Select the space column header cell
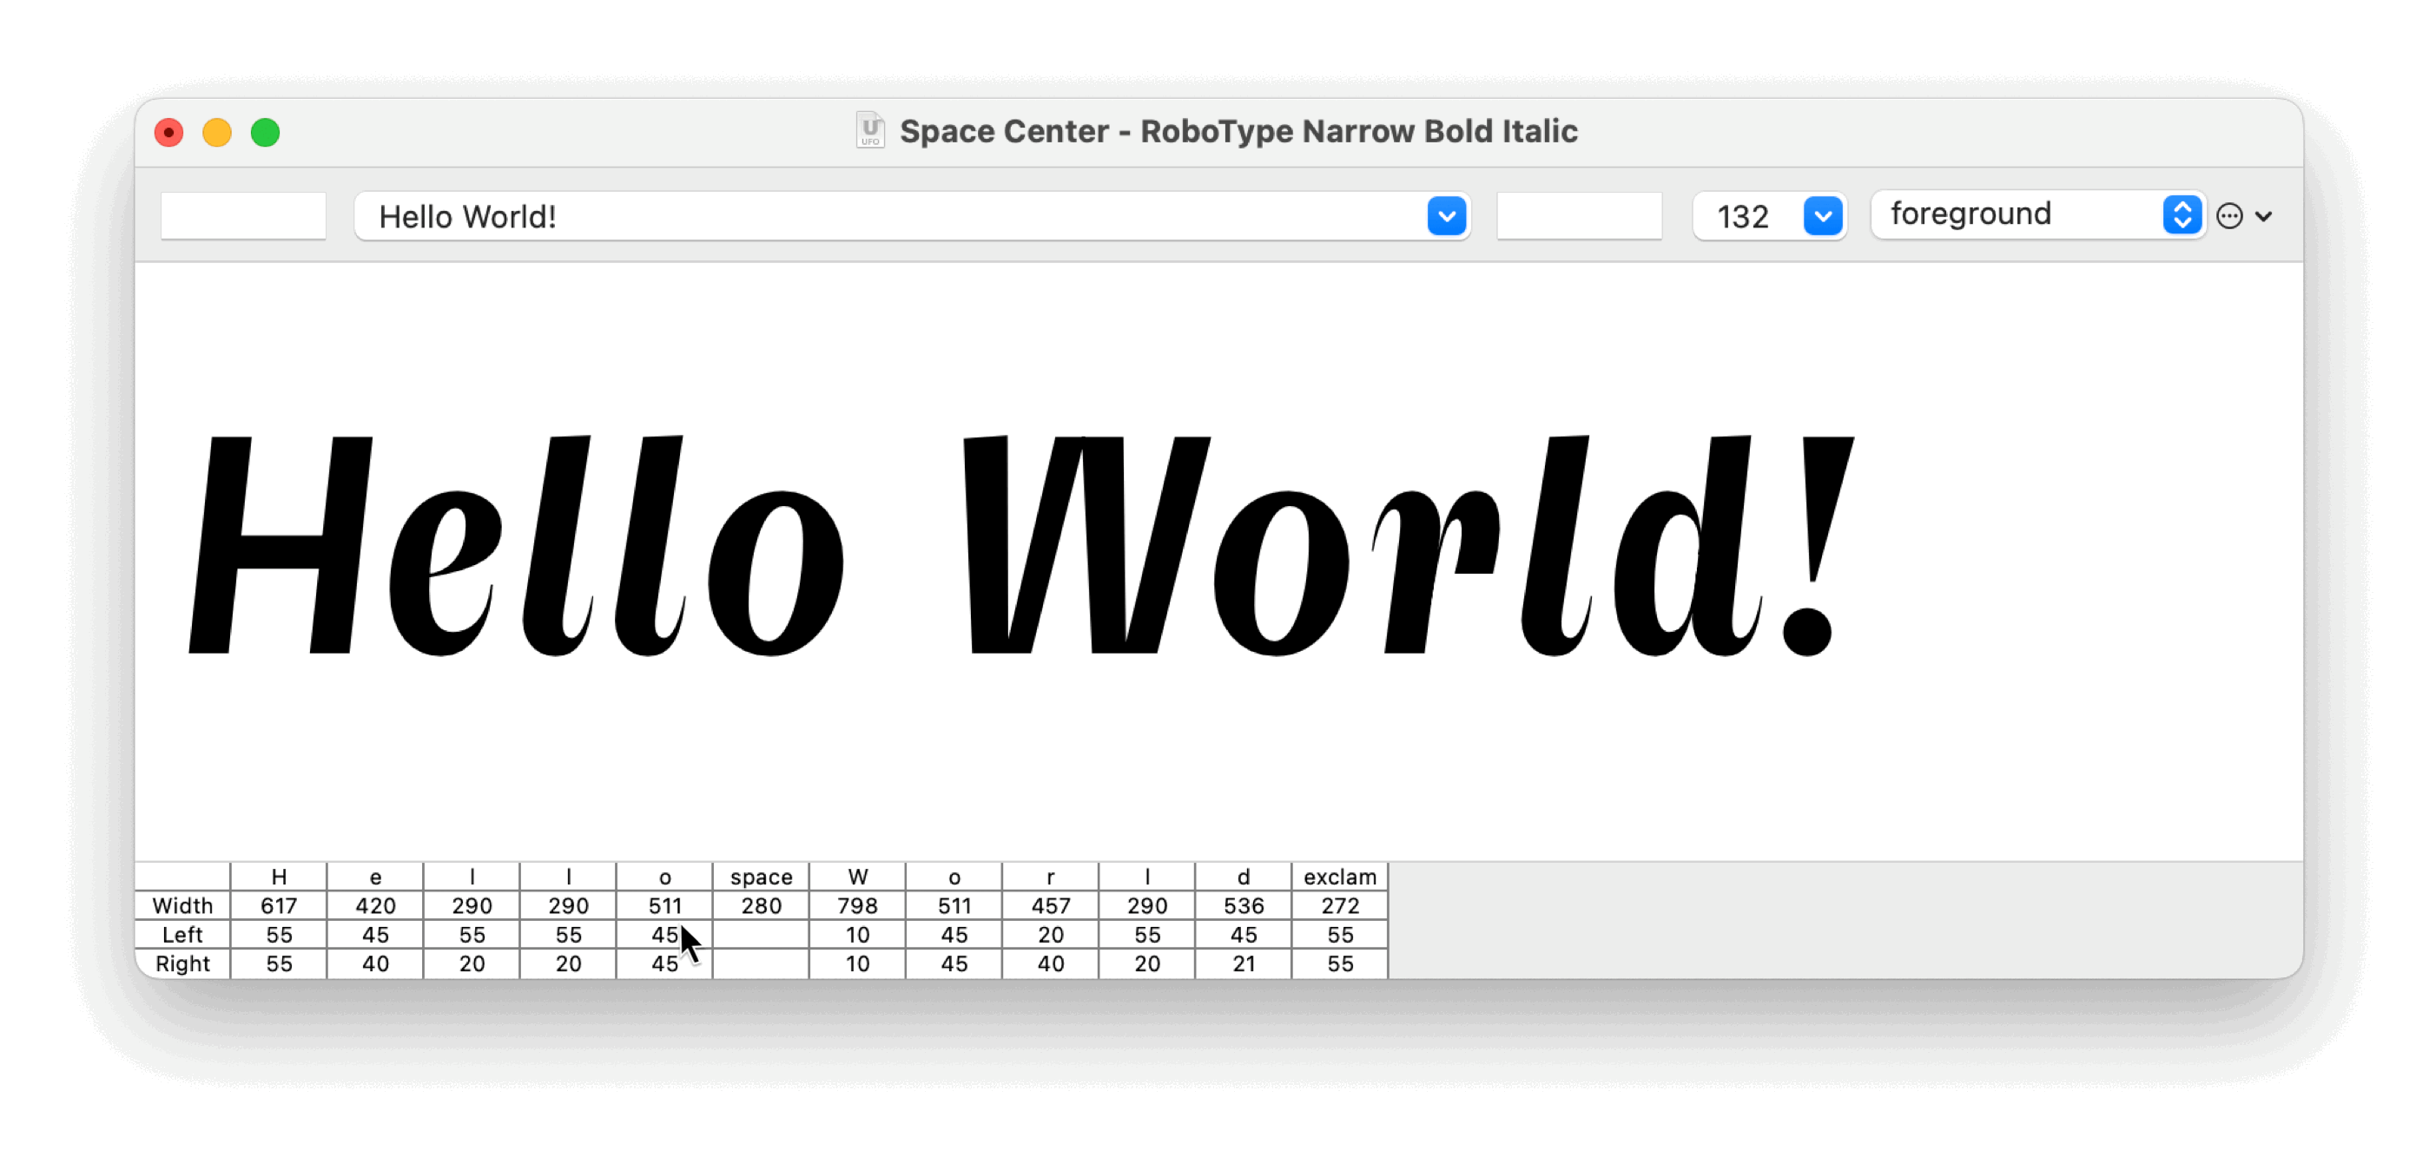 tap(762, 877)
